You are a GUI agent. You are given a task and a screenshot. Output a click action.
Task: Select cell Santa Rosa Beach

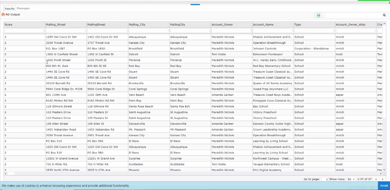(x=148, y=106)
